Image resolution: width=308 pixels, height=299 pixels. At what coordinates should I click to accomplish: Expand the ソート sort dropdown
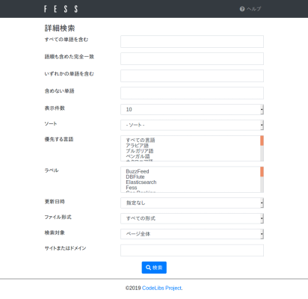(192, 125)
